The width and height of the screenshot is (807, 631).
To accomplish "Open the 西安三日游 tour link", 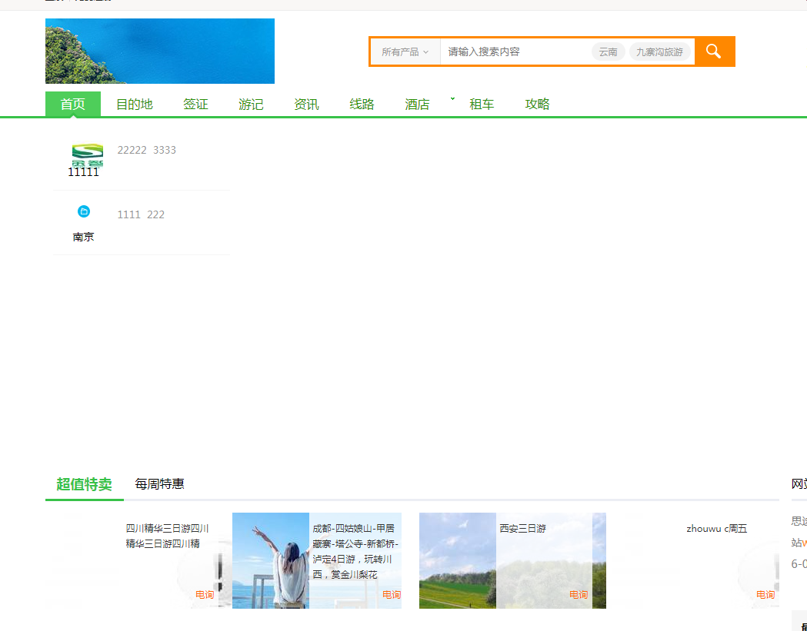I will (x=522, y=529).
